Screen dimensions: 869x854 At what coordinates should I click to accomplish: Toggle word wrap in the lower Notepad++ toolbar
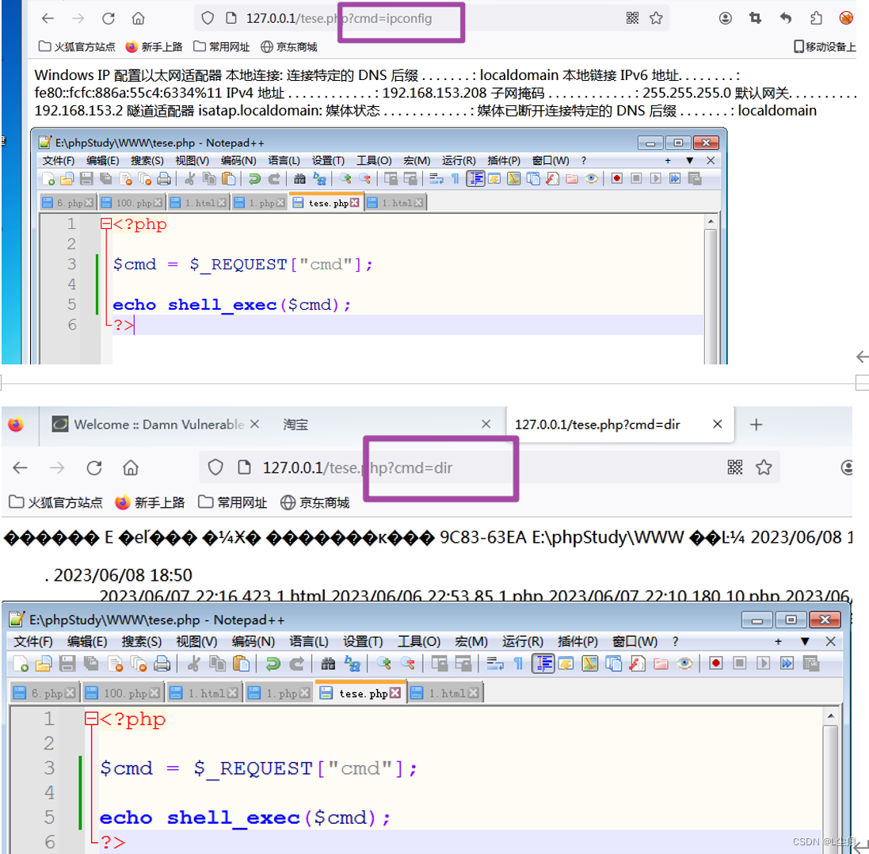tap(495, 663)
